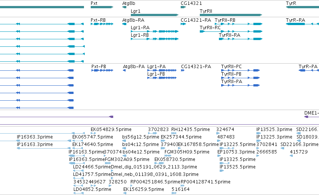Select the 3702823 feature
319x195 pixels.
(153, 133)
